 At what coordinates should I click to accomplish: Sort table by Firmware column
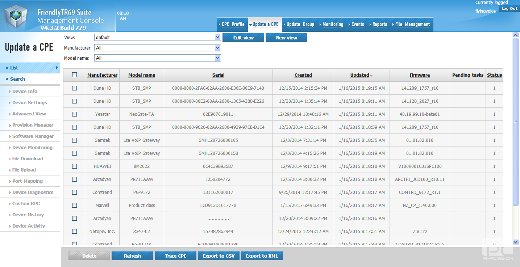click(420, 75)
